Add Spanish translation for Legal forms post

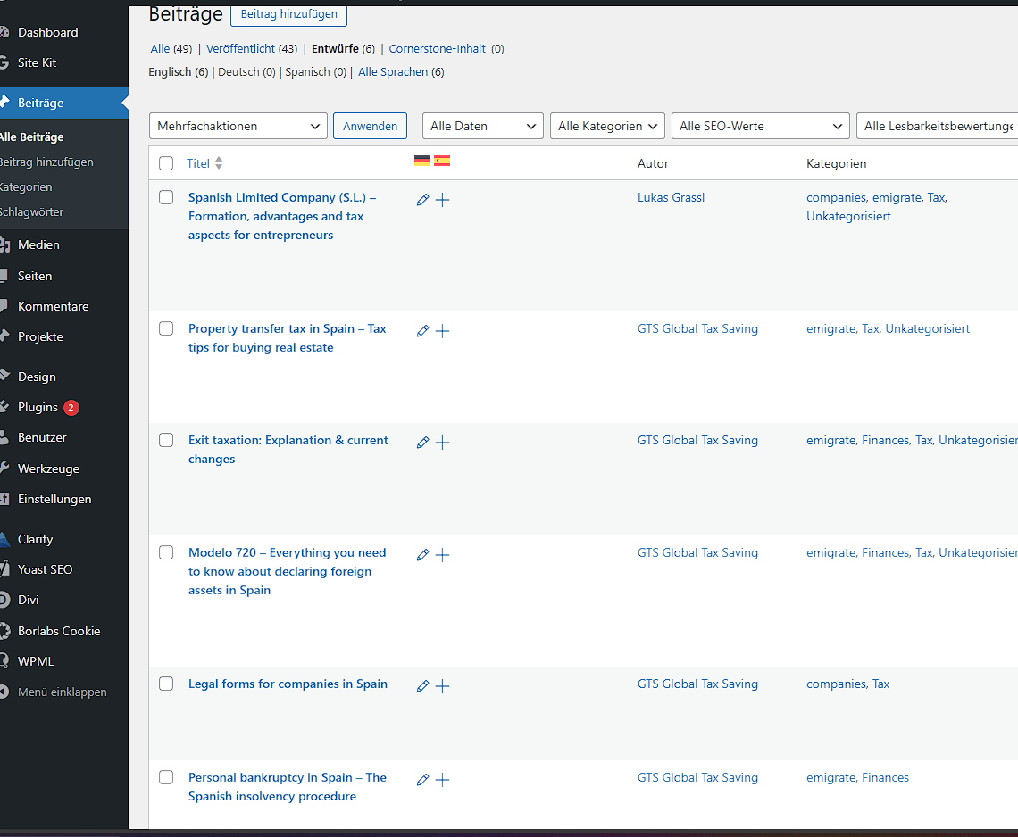click(x=442, y=686)
